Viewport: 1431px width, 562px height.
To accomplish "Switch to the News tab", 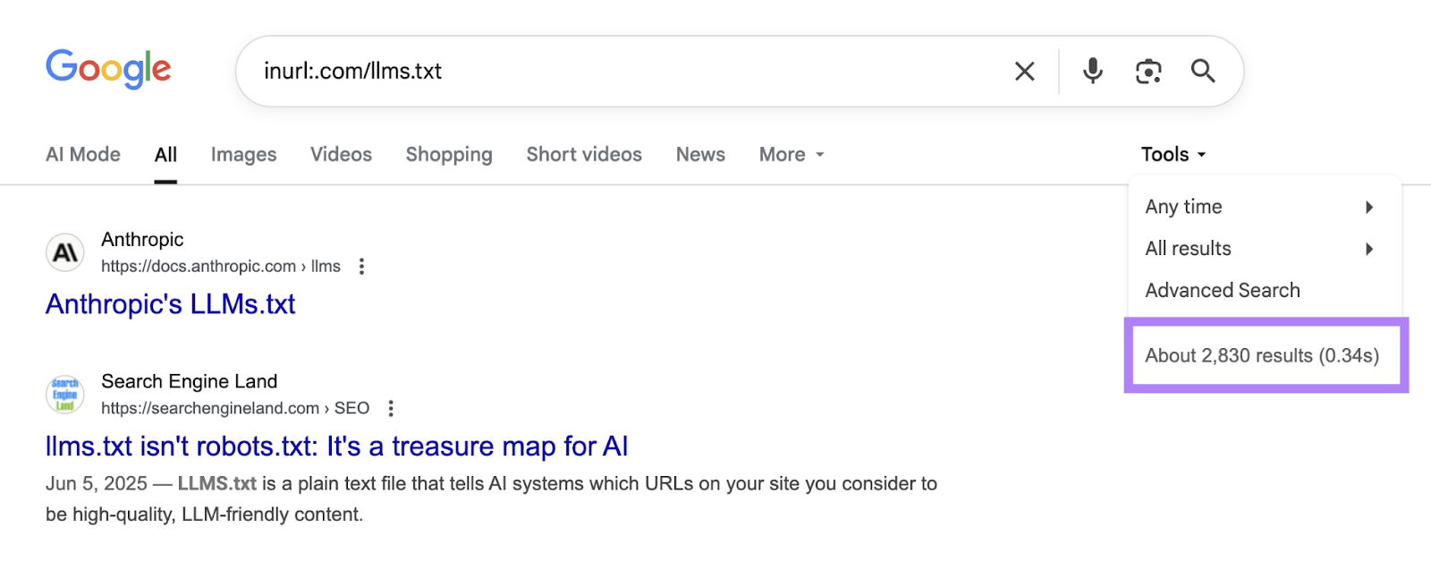I will coord(699,154).
